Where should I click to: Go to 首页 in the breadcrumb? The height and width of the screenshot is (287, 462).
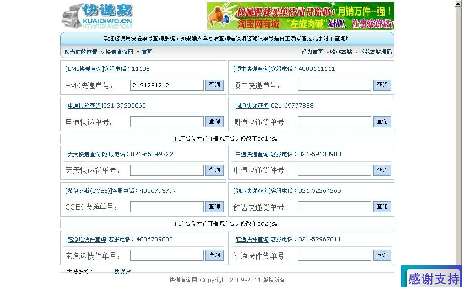click(x=147, y=52)
